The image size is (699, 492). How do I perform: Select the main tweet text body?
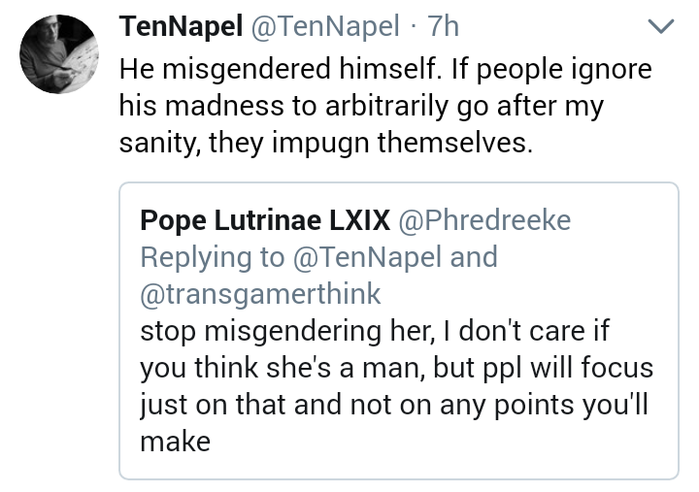pyautogui.click(x=385, y=106)
